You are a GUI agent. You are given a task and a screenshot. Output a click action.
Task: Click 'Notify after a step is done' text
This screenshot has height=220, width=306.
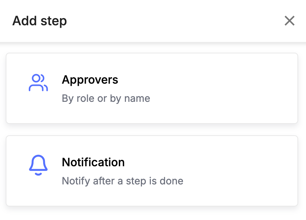pyautogui.click(x=123, y=181)
